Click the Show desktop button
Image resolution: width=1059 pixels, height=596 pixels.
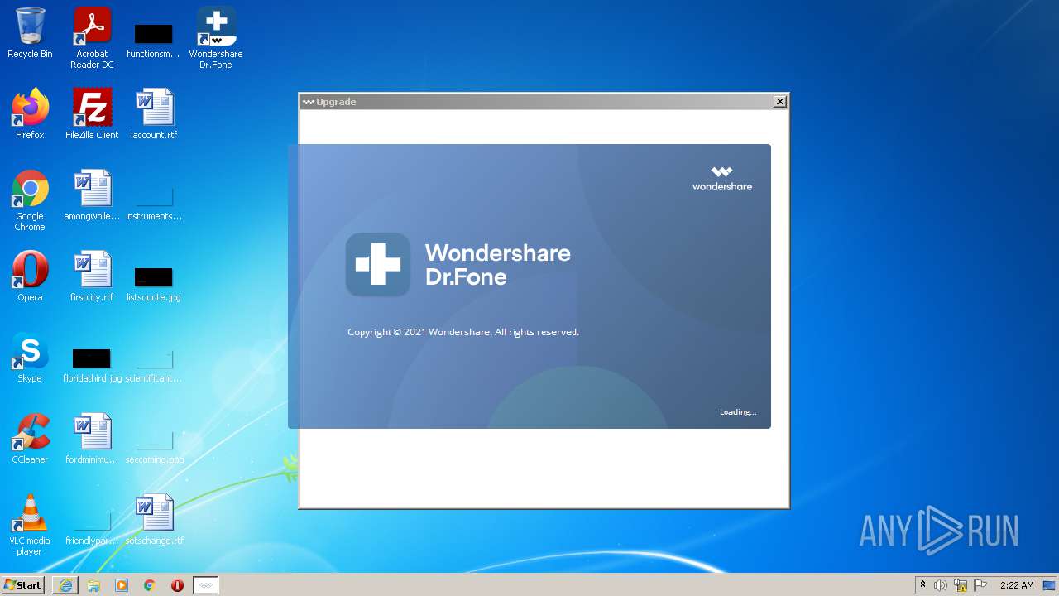click(x=1050, y=585)
